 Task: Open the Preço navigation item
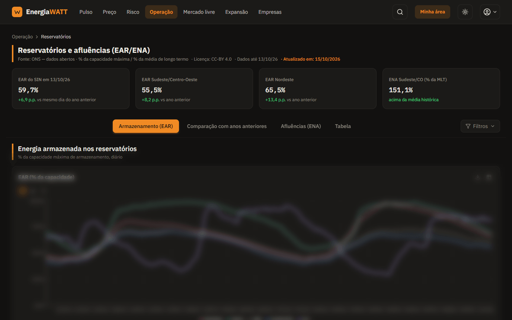point(109,12)
